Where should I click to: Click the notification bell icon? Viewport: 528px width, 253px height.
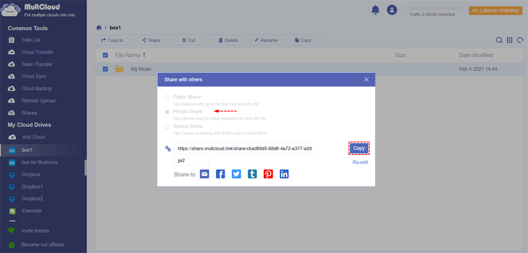[375, 10]
